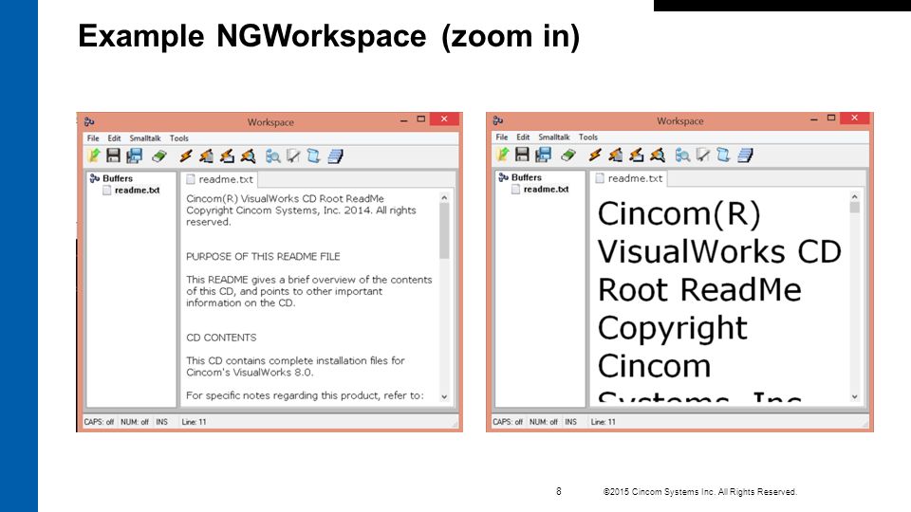Click the plain lightning Do It icon, left window
This screenshot has height=512, width=911.
pos(185,155)
